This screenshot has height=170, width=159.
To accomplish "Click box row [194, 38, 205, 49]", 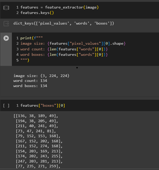I will click(x=37, y=121).
